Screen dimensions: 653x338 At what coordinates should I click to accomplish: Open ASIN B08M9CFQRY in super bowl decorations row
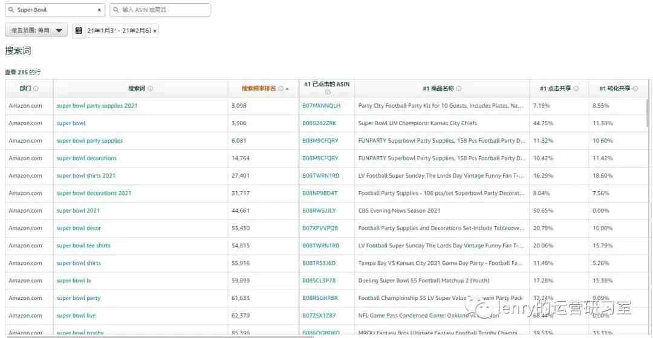click(320, 158)
